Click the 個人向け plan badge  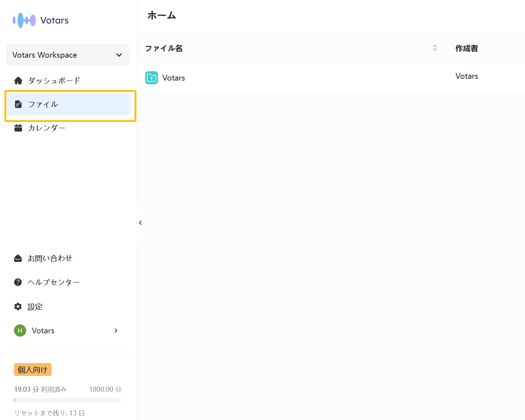tap(33, 370)
